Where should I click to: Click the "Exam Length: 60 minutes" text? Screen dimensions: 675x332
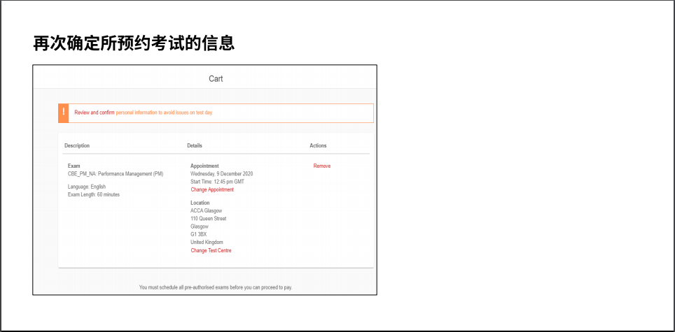point(93,194)
